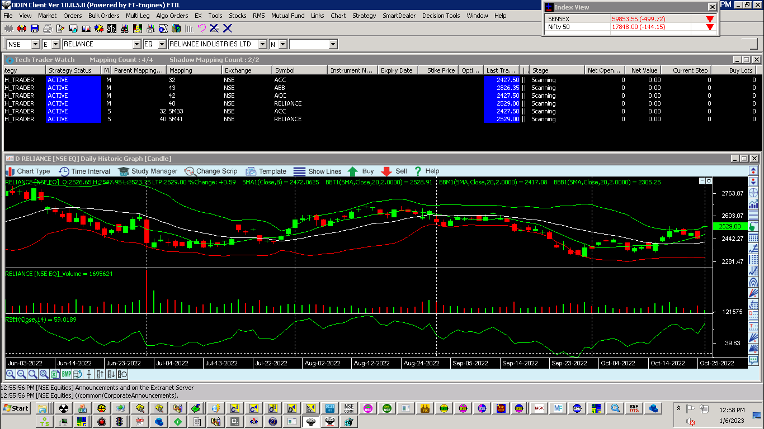Select the Nifty 50 row in Index View
The width and height of the screenshot is (764, 429).
tap(630, 27)
